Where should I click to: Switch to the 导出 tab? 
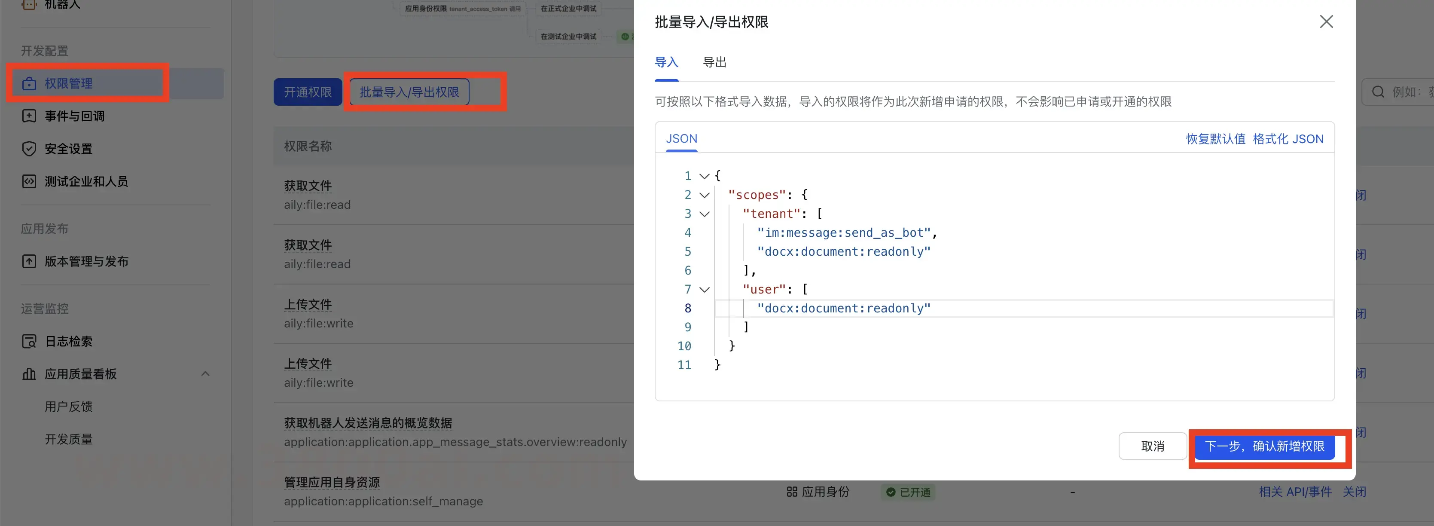(714, 62)
